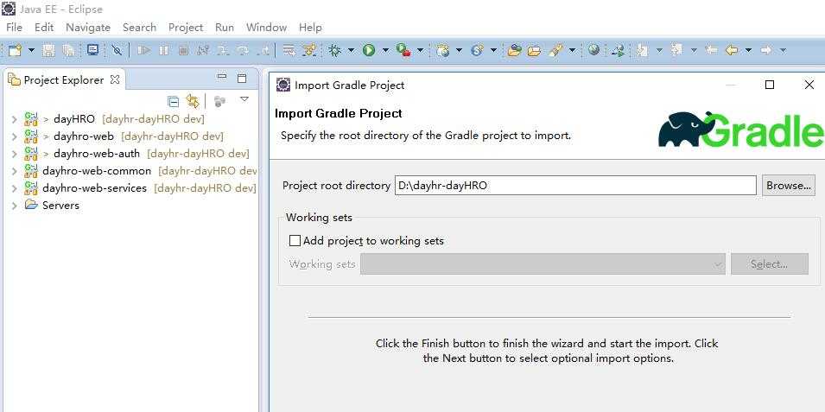Expand the dayHRO project node
The height and width of the screenshot is (412, 825).
pos(14,119)
